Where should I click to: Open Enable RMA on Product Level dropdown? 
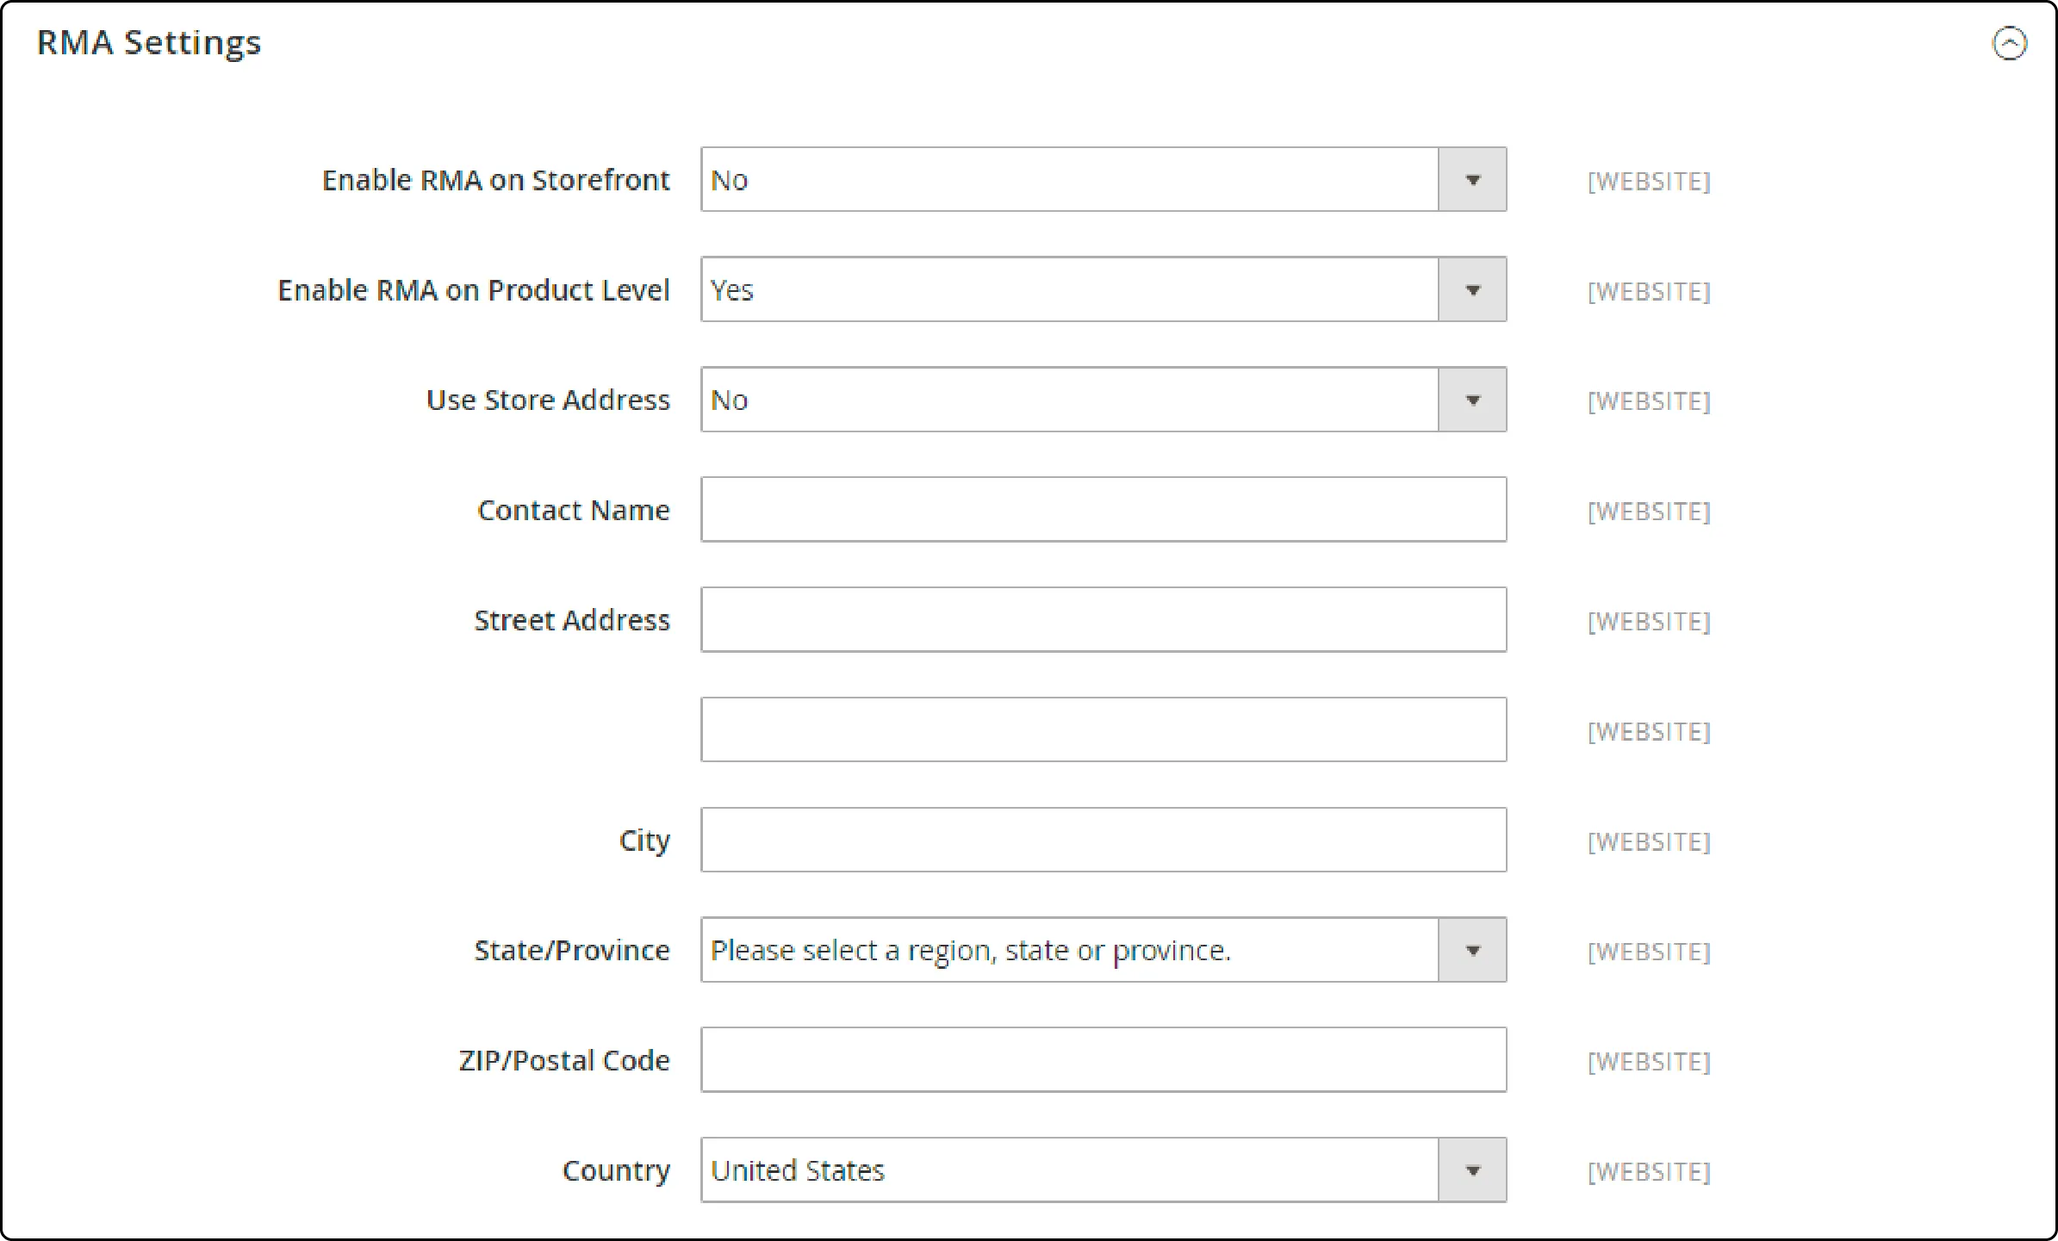[1472, 290]
